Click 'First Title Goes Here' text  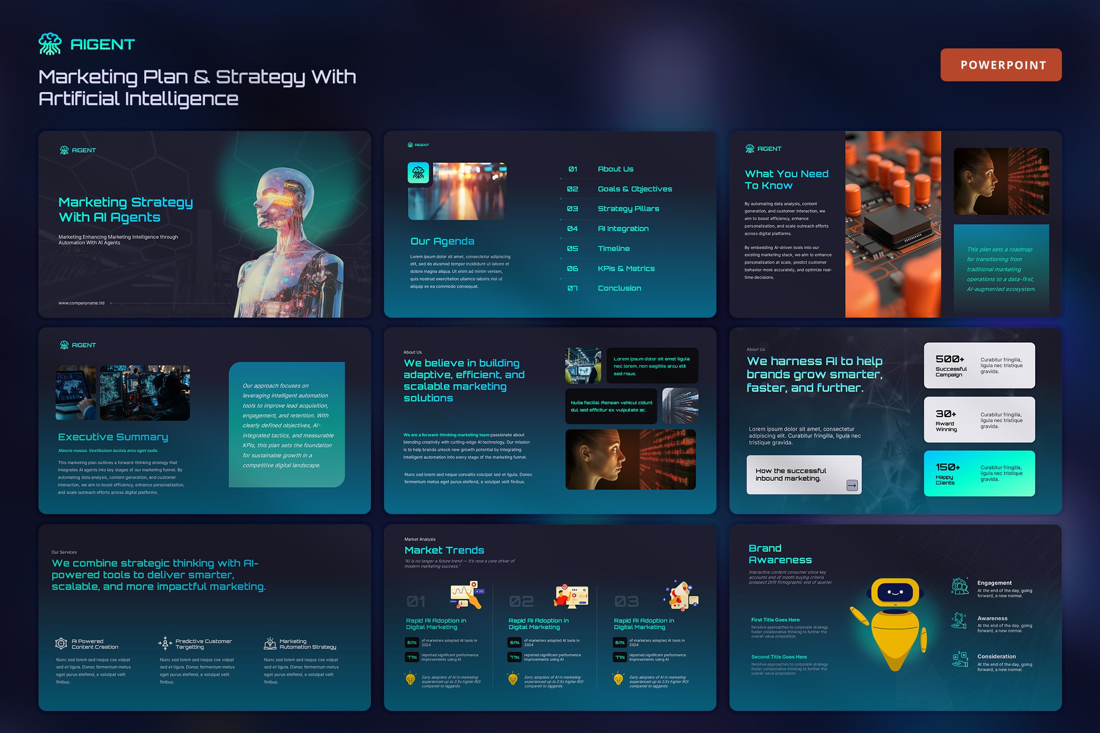(775, 620)
